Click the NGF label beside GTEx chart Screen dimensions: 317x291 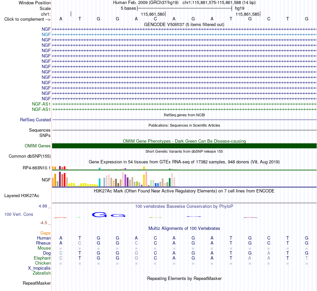tap(46, 180)
